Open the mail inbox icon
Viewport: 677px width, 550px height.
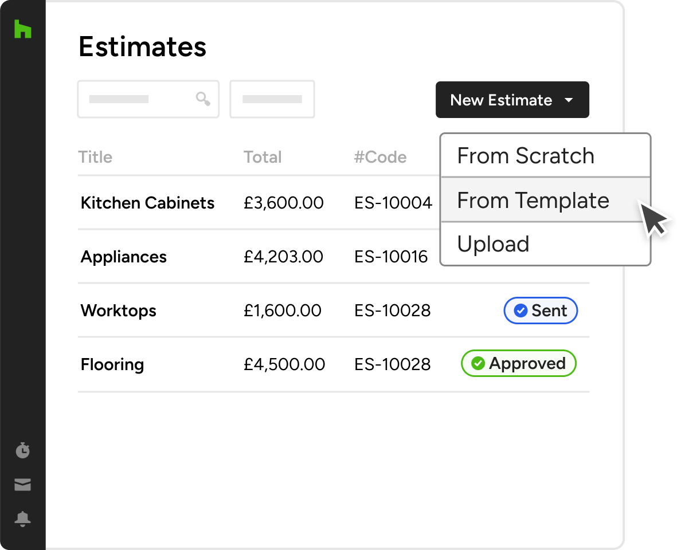(22, 485)
